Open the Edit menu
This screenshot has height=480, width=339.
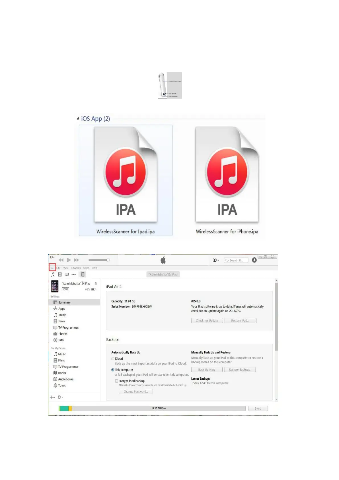58,268
